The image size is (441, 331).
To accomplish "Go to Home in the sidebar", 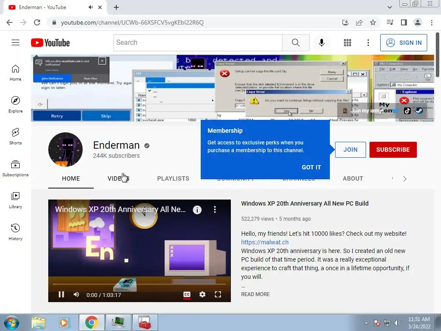I will (16, 72).
